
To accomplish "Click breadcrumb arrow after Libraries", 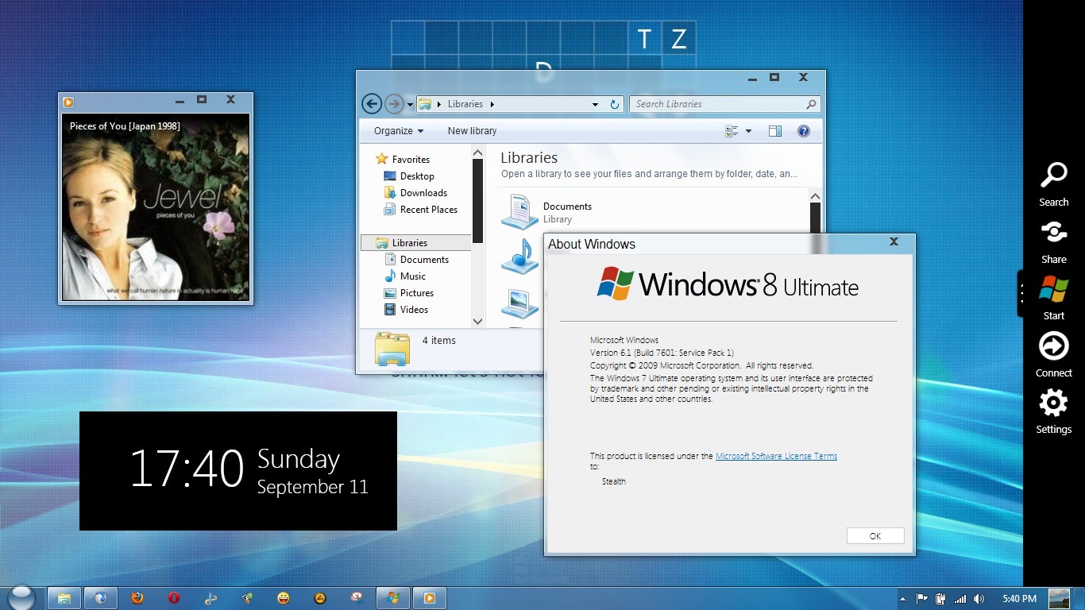I will click(x=492, y=104).
